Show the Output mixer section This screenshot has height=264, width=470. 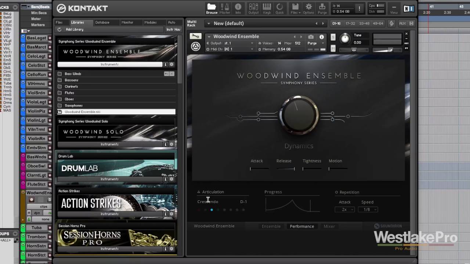[253, 9]
